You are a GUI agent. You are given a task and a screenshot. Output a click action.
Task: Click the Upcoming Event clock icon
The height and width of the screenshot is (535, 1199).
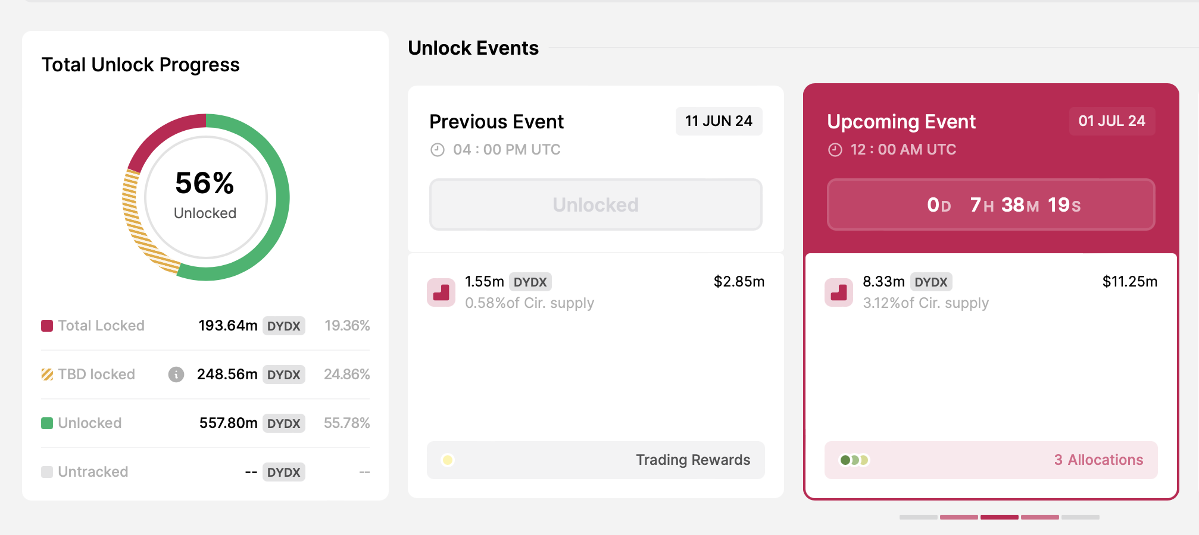pos(835,150)
